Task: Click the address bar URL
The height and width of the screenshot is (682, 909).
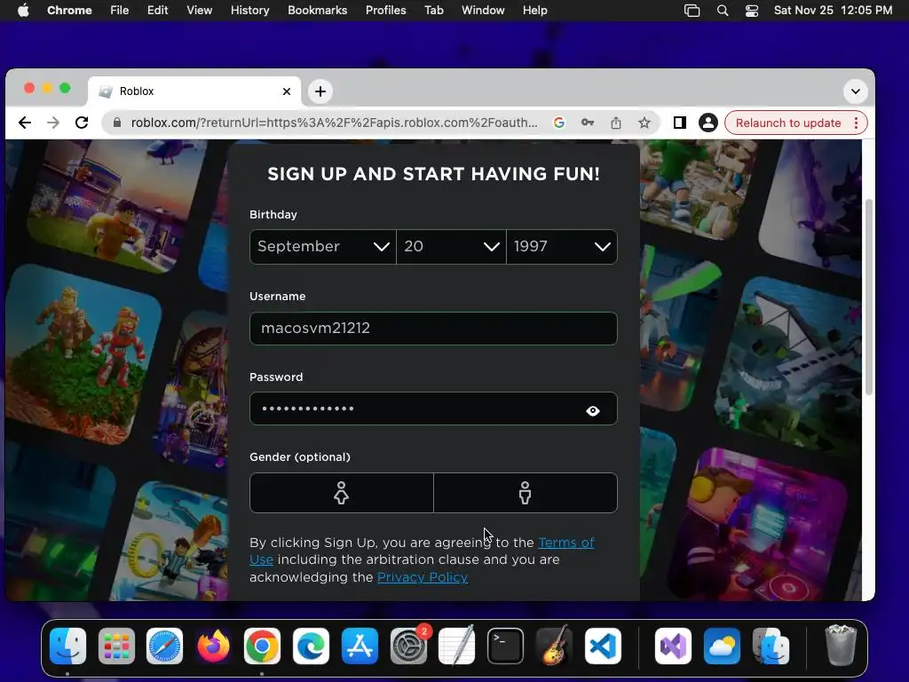Action: pos(335,123)
